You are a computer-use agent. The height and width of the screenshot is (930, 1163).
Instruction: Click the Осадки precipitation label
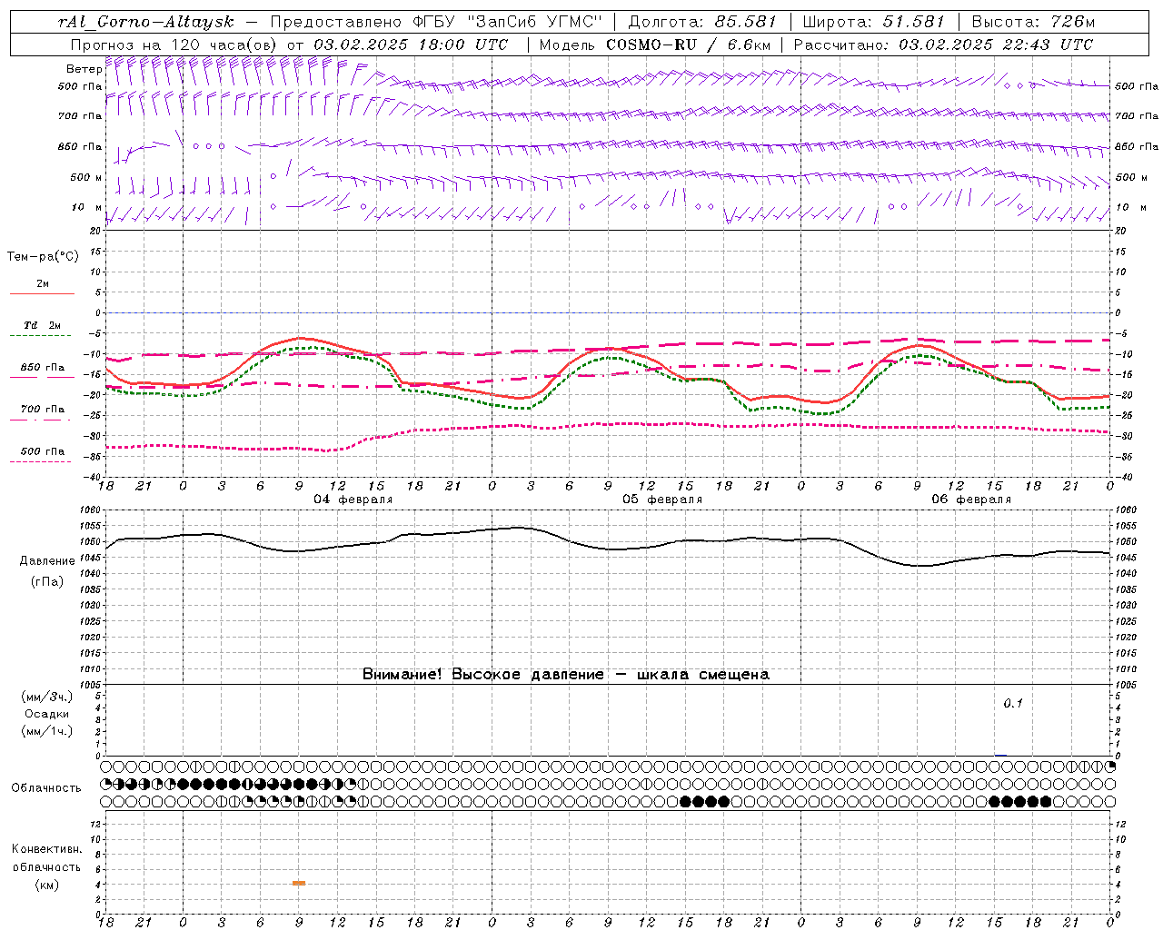[47, 714]
